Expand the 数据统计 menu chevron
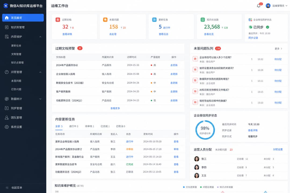Viewport: 290px width, 193px height. coord(40,99)
